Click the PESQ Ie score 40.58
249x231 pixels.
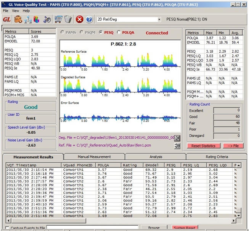coord(35,68)
